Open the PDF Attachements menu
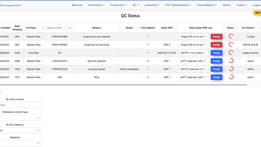Image resolution: width=261 pixels, height=147 pixels. pos(178,5)
